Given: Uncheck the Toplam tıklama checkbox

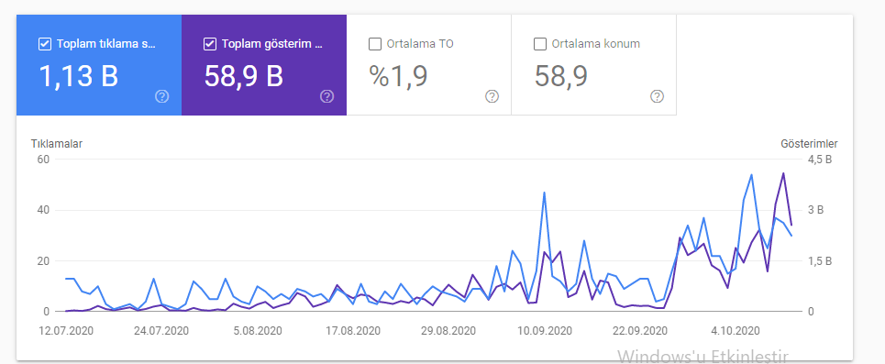Looking at the screenshot, I should click(45, 44).
